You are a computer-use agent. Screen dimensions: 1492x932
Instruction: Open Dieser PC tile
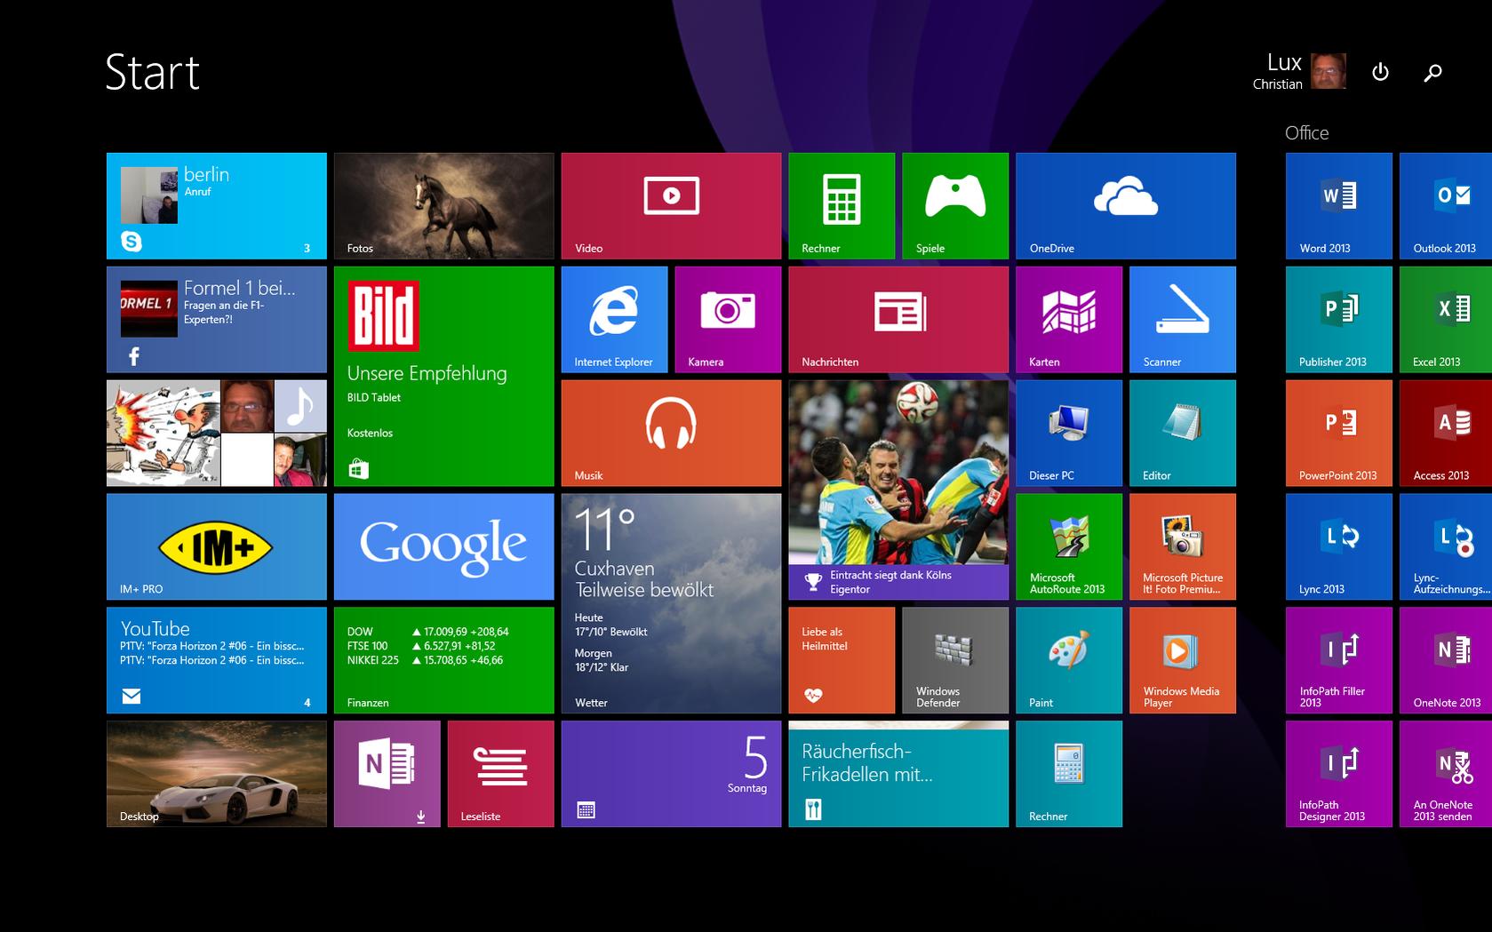point(1070,434)
